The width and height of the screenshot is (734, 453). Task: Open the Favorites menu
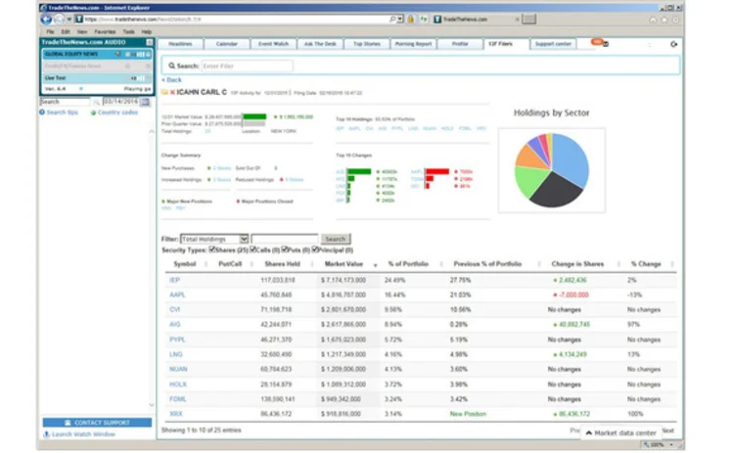pyautogui.click(x=105, y=32)
